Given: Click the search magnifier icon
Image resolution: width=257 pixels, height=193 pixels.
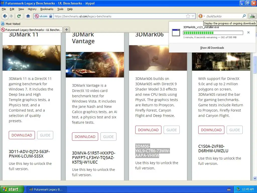Looking at the screenshot, I should (244, 16).
